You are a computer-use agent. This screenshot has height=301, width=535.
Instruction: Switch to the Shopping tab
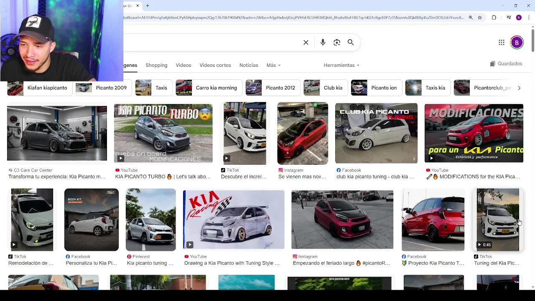click(x=156, y=65)
